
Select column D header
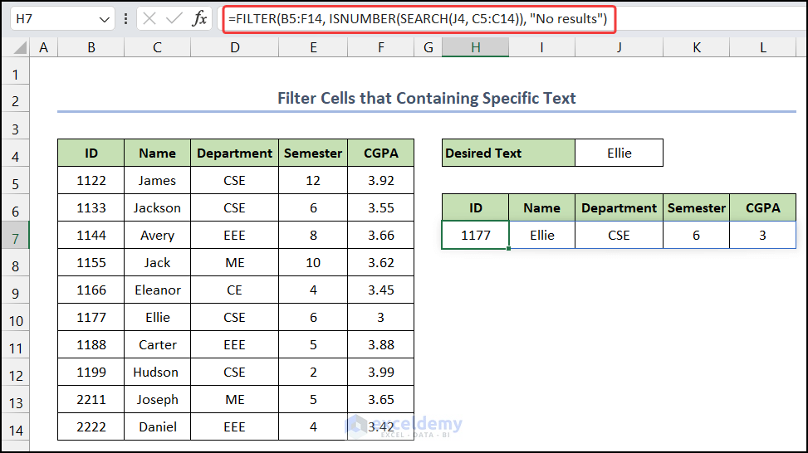tap(235, 48)
